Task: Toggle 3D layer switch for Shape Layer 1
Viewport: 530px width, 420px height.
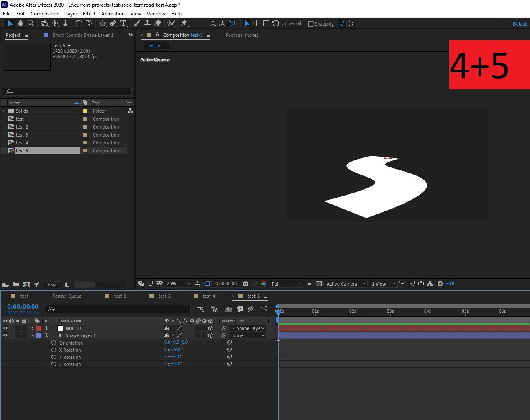Action: pyautogui.click(x=211, y=335)
